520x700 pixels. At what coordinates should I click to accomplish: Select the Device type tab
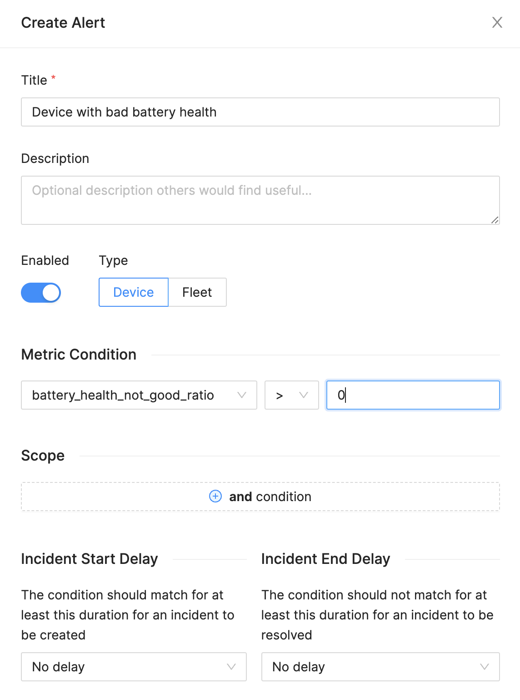133,292
